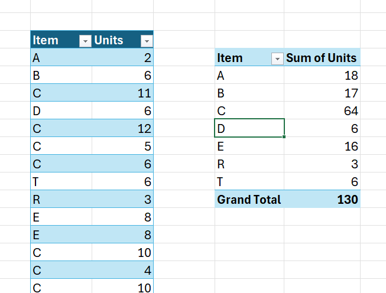Click pivot table row label R
This screenshot has height=293, width=386.
[x=249, y=164]
